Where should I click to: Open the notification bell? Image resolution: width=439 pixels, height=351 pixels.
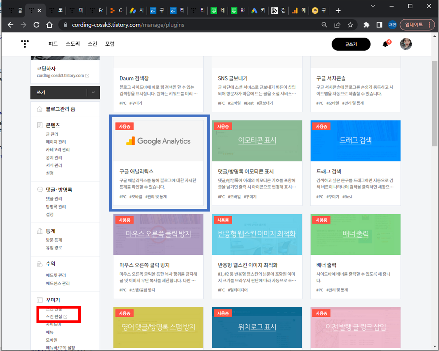[x=386, y=44]
